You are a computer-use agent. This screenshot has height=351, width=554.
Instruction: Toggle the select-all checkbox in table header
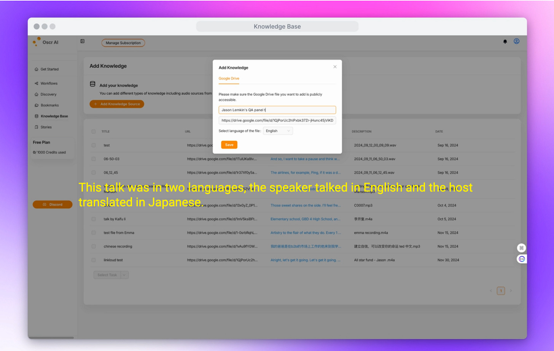(x=94, y=132)
